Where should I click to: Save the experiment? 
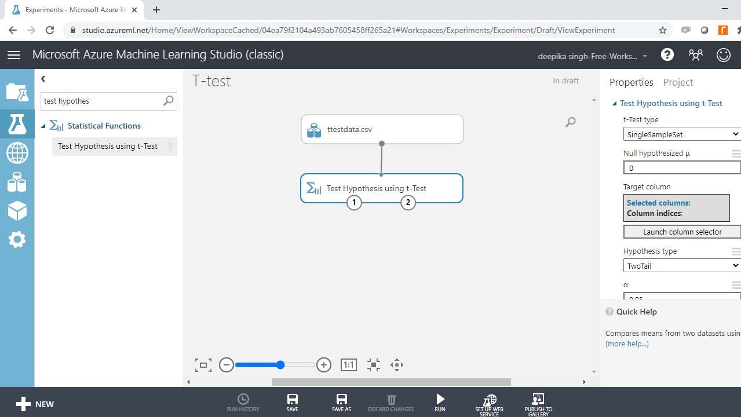[293, 403]
